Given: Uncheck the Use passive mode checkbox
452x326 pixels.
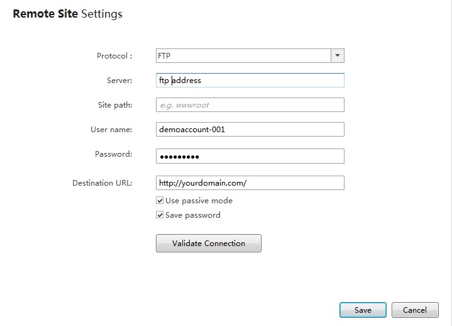Looking at the screenshot, I should point(160,201).
